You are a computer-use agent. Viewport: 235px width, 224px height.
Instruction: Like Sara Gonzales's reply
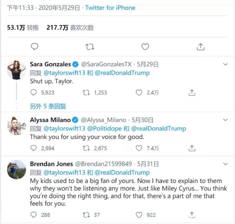[x=139, y=92]
